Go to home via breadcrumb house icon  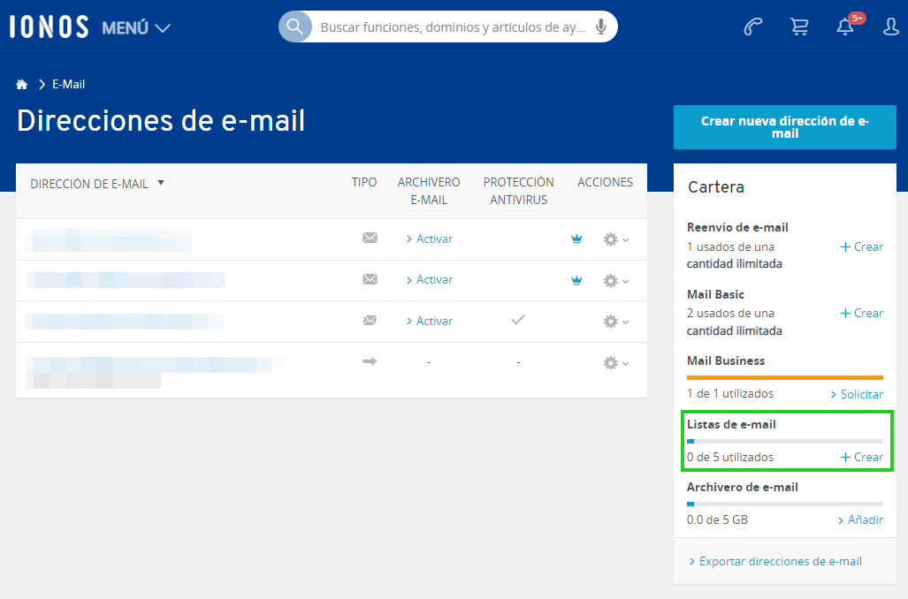tap(22, 85)
